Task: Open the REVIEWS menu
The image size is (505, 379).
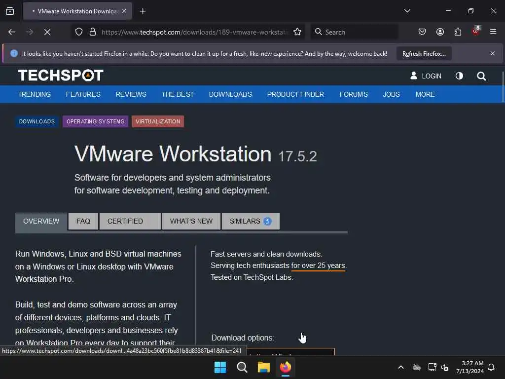Action: pyautogui.click(x=131, y=94)
